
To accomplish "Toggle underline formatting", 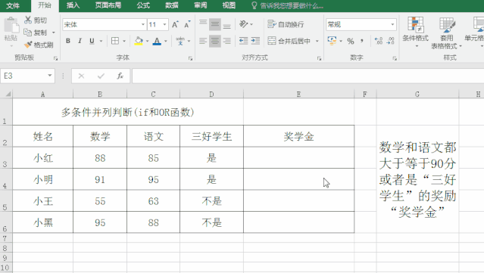I will tap(92, 41).
